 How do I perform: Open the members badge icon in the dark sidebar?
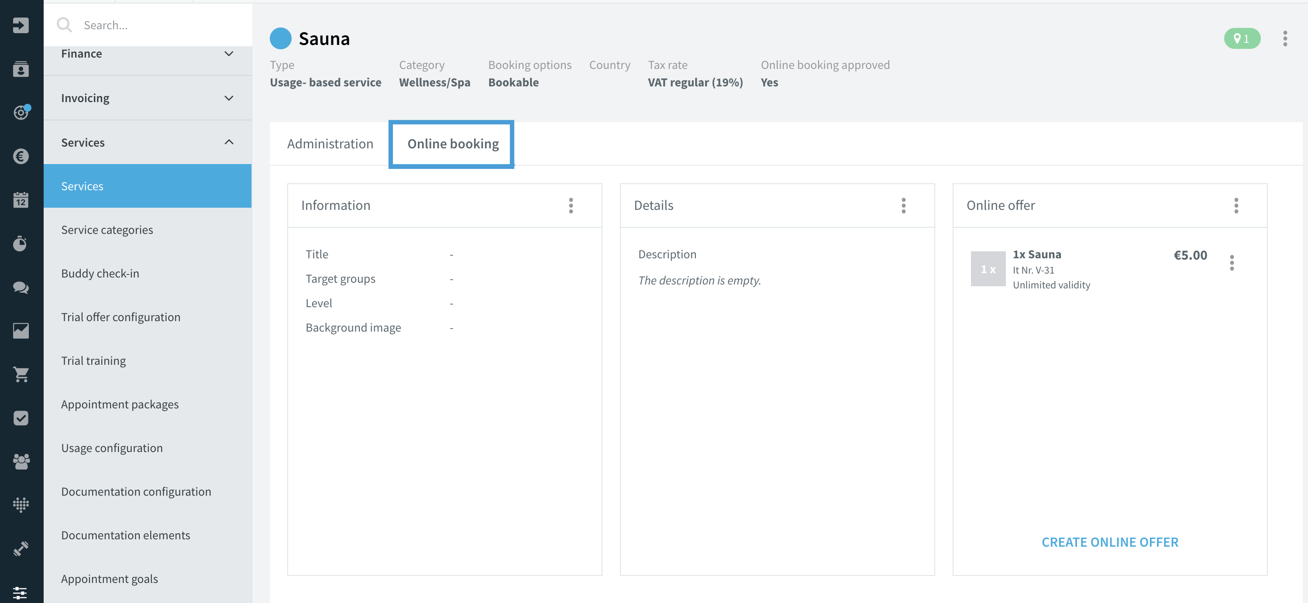[x=21, y=69]
